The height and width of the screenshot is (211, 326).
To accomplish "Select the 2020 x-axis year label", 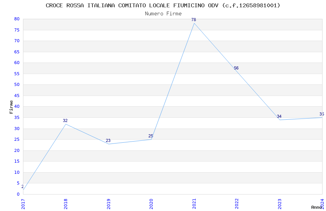I will [151, 204].
